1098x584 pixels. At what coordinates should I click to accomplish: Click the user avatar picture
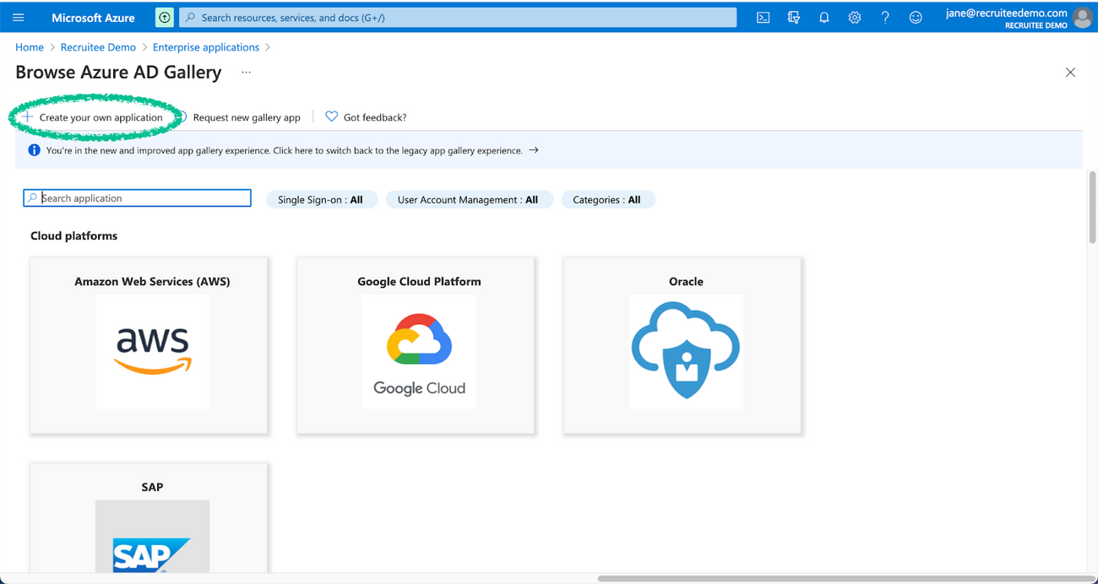click(x=1082, y=17)
